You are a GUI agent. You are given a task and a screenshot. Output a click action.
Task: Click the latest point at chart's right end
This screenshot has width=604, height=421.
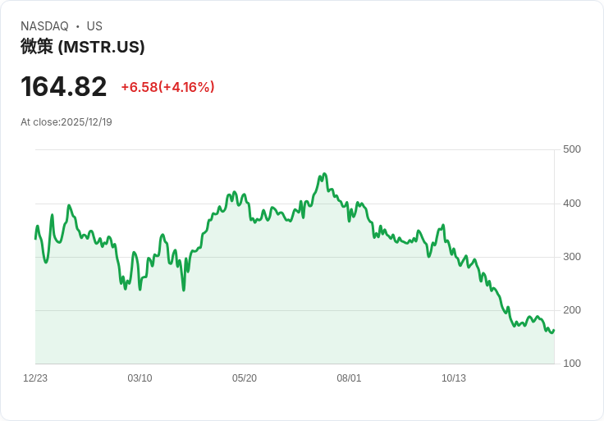[554, 330]
